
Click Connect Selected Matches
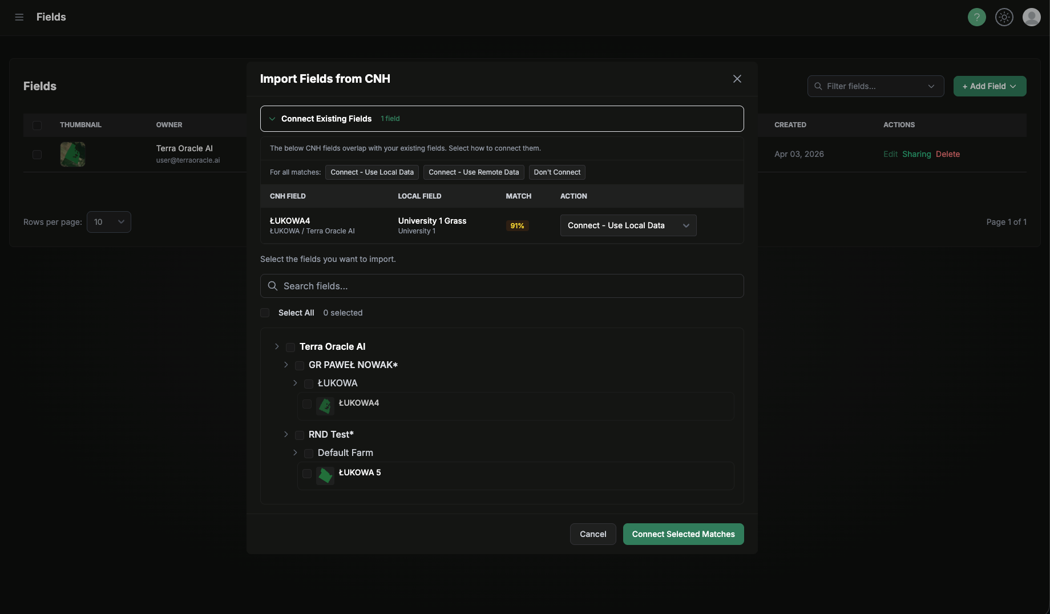coord(683,534)
